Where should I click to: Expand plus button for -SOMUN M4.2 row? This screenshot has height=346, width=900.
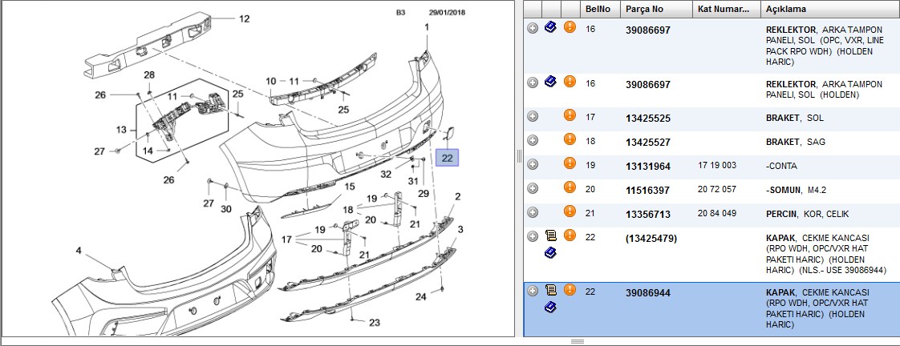pyautogui.click(x=533, y=188)
